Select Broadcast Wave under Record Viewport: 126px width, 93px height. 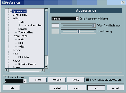click(27, 64)
